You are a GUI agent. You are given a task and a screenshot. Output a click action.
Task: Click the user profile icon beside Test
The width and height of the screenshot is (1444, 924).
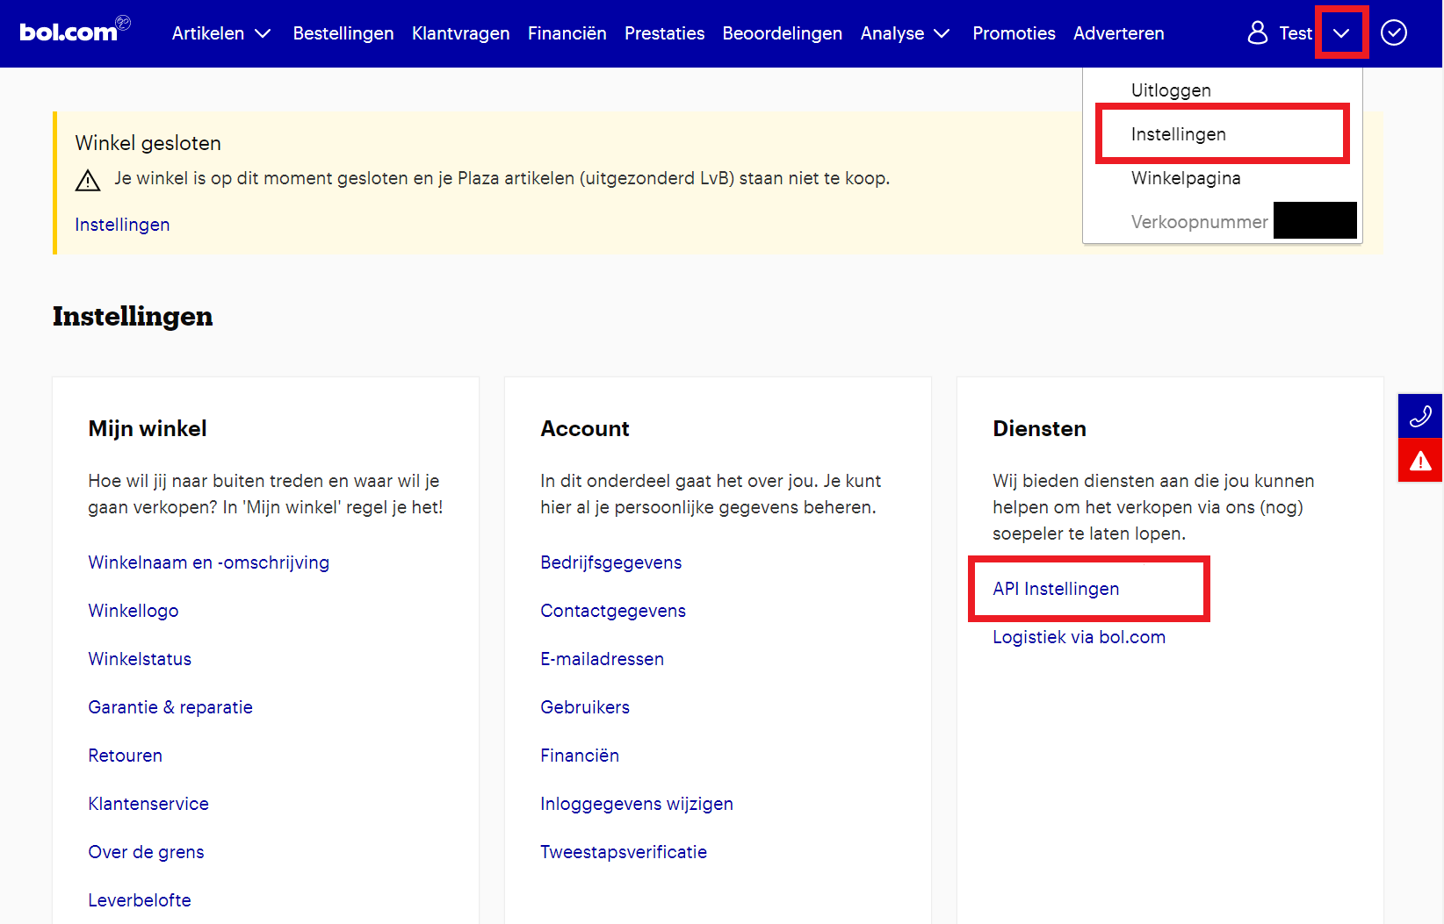(x=1258, y=32)
